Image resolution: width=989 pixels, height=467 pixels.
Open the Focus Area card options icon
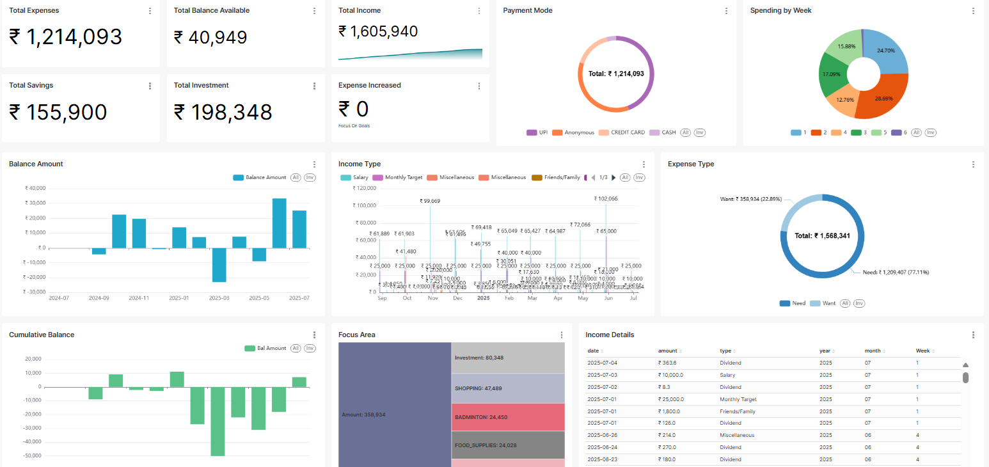tap(561, 335)
